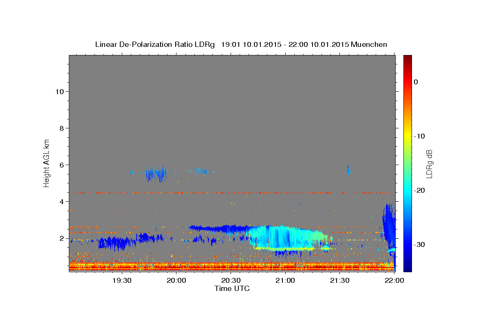489x326 pixels.
Task: Click the dotted orange line at 4.5 km height
Action: 232,193
